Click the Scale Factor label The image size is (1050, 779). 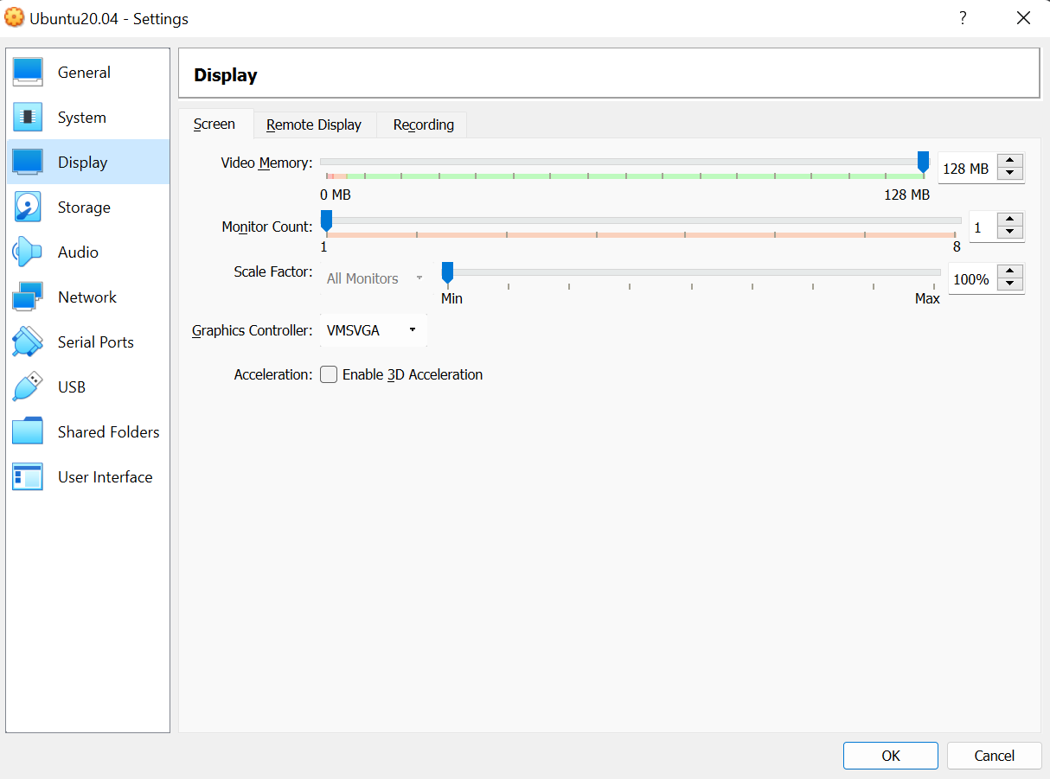click(x=273, y=271)
